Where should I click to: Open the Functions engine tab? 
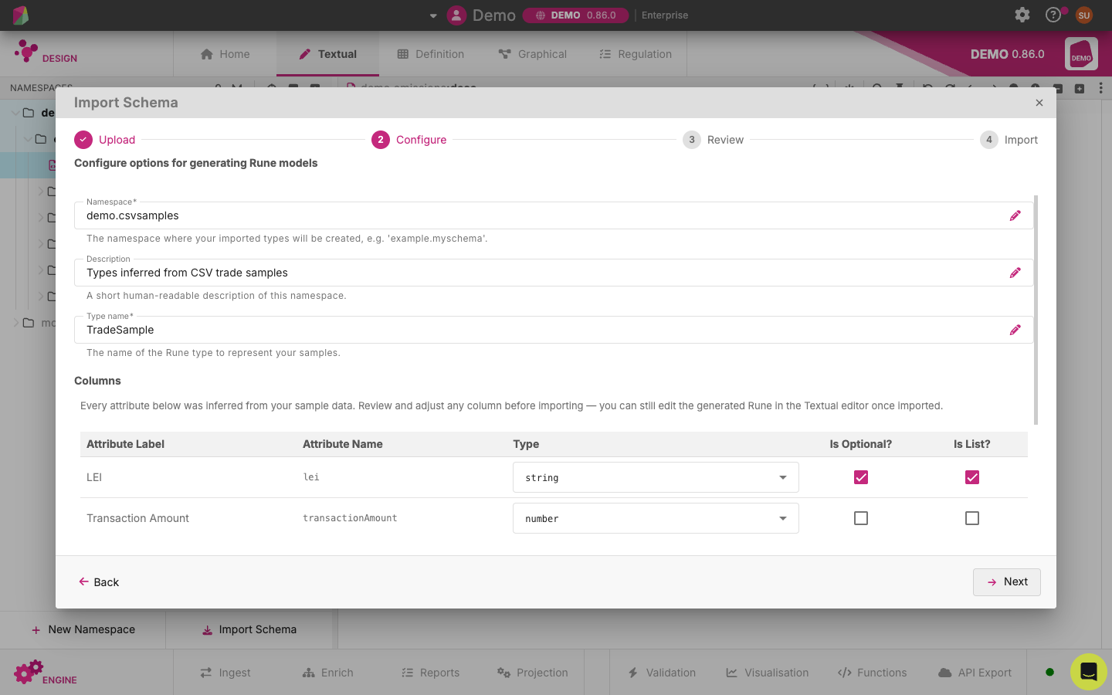point(873,673)
